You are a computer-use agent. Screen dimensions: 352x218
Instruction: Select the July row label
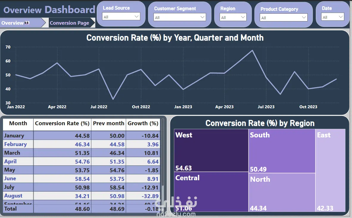click(9, 187)
